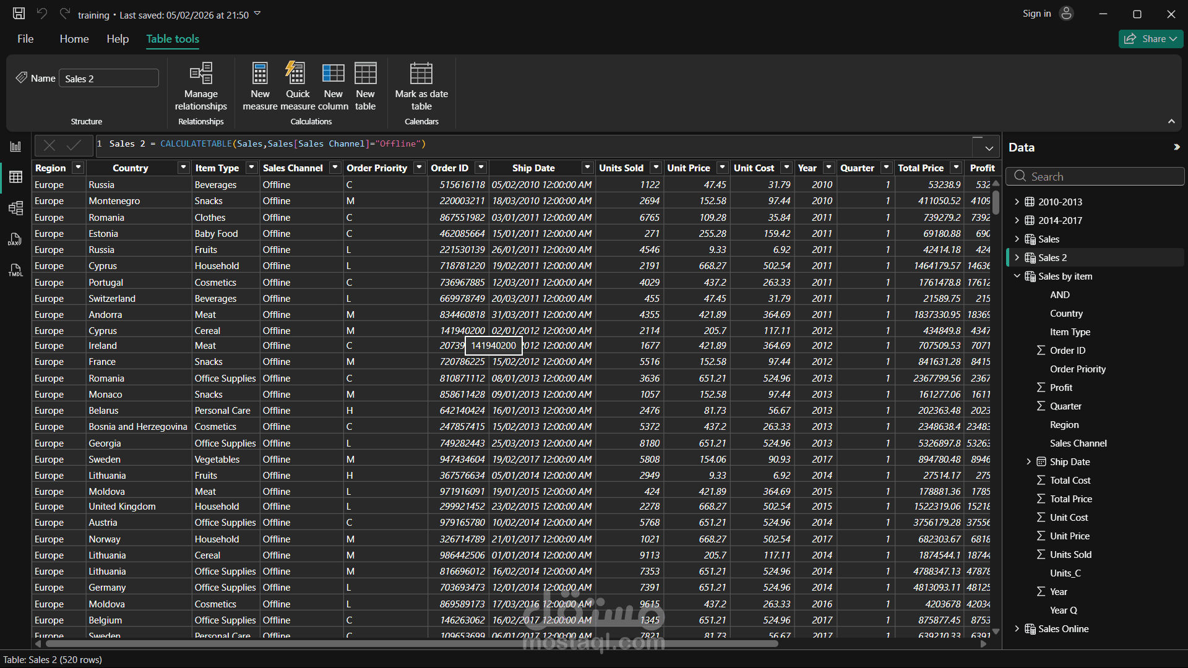Screen dimensions: 1188x668
Task: Open Country column filter dropdown
Action: coord(183,168)
